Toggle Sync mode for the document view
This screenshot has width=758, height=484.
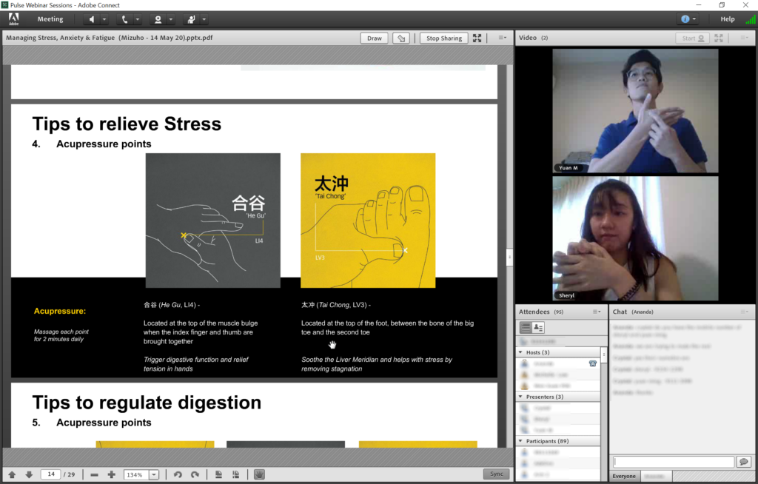click(x=496, y=474)
